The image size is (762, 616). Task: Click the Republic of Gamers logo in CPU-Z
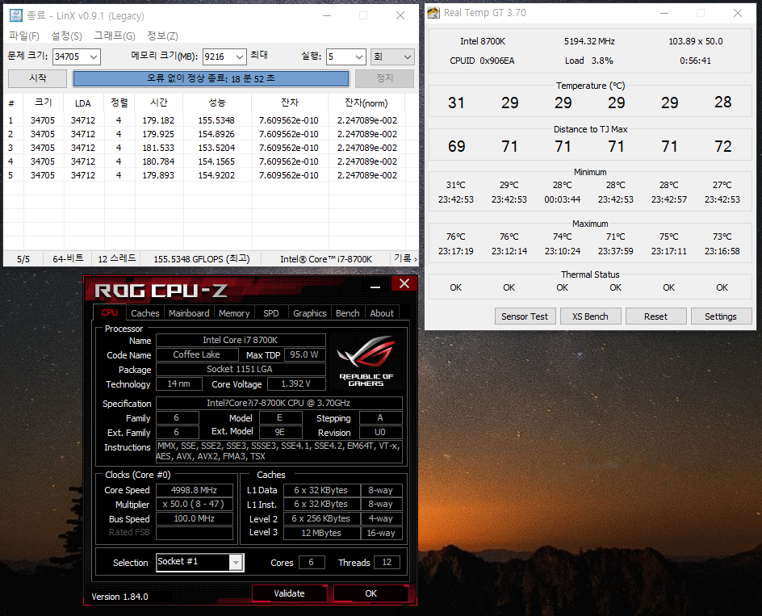pos(366,361)
